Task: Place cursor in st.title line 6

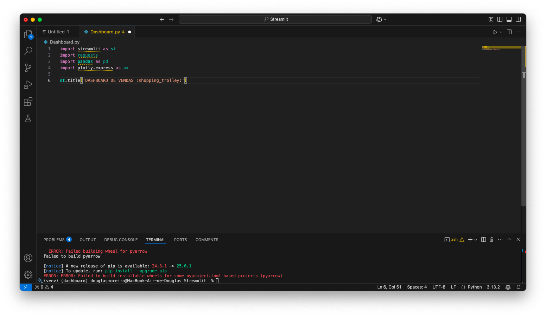Action: coord(123,80)
